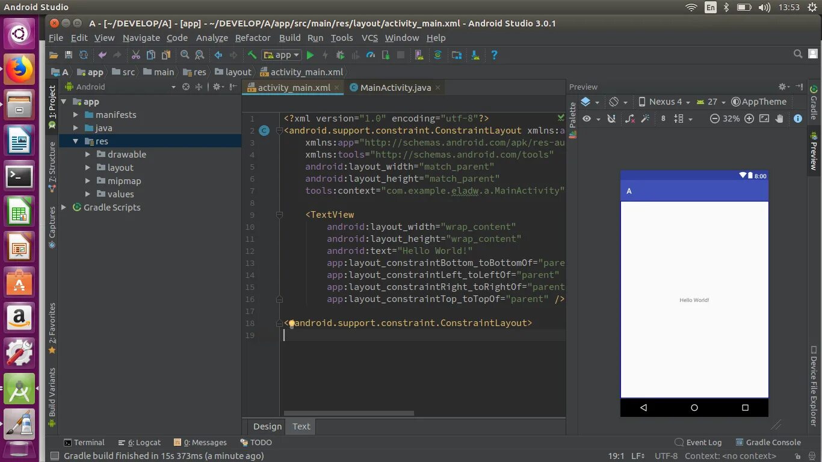Screen dimensions: 822x462
Task: Click the Replace toolbar icon
Action: pyautogui.click(x=200, y=55)
